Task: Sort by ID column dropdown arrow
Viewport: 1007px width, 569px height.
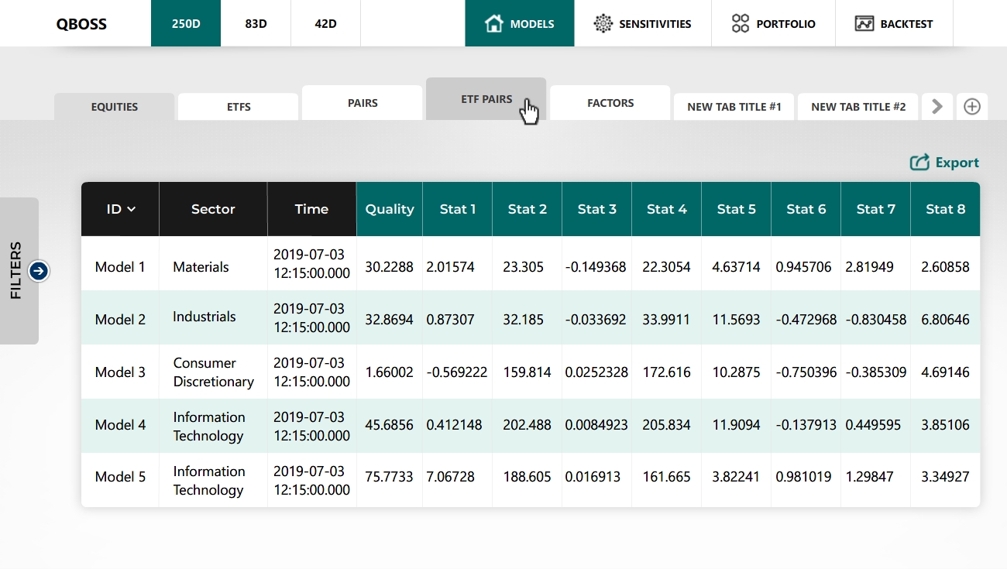Action: coord(132,209)
